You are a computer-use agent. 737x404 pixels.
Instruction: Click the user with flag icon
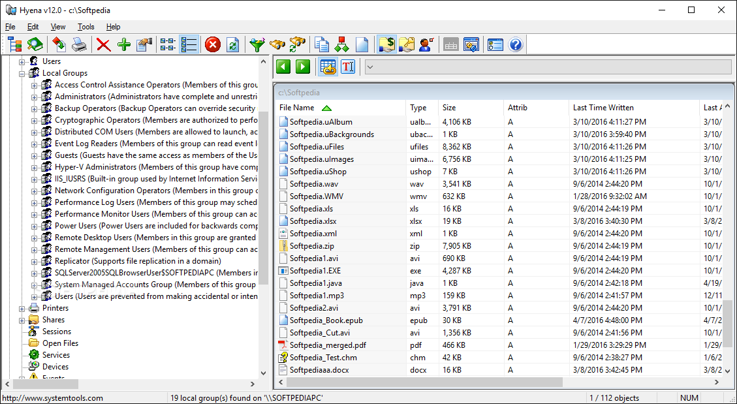(x=426, y=44)
